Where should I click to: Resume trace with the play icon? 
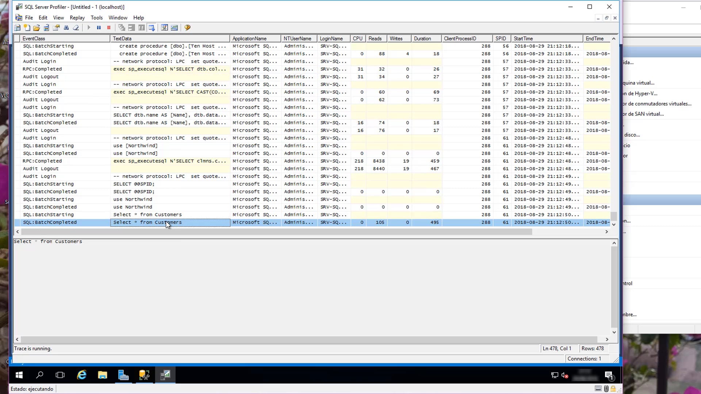[89, 27]
